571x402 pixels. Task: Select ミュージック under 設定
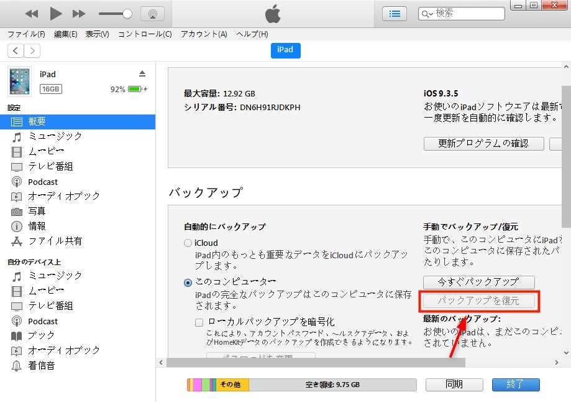[x=78, y=136]
